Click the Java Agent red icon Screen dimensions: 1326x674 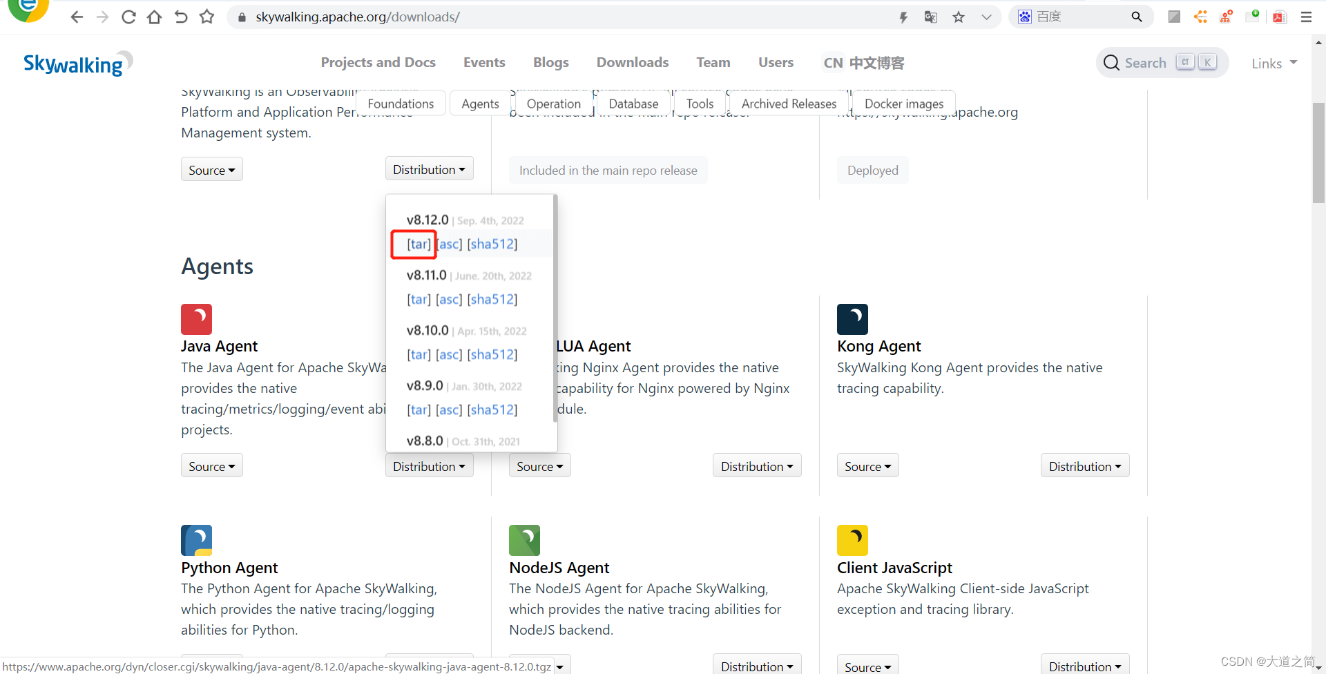(196, 319)
